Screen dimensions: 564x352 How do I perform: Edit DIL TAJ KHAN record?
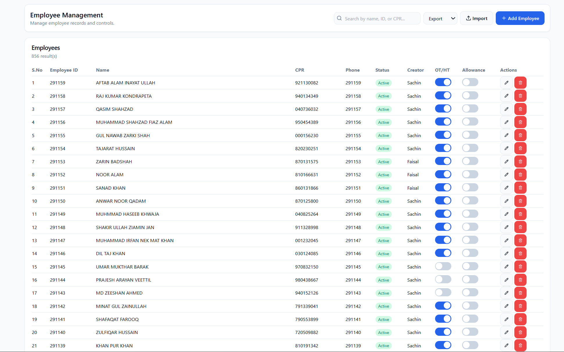pos(506,253)
